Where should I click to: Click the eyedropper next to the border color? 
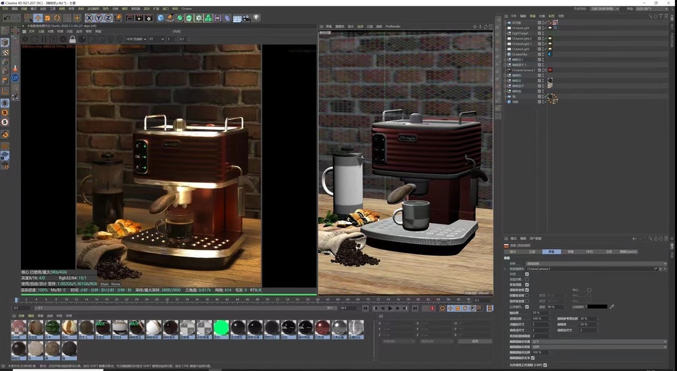pyautogui.click(x=611, y=307)
